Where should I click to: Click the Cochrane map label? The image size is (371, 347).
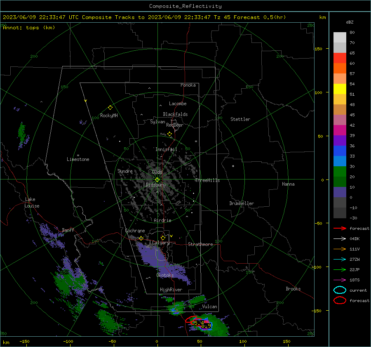coord(135,231)
